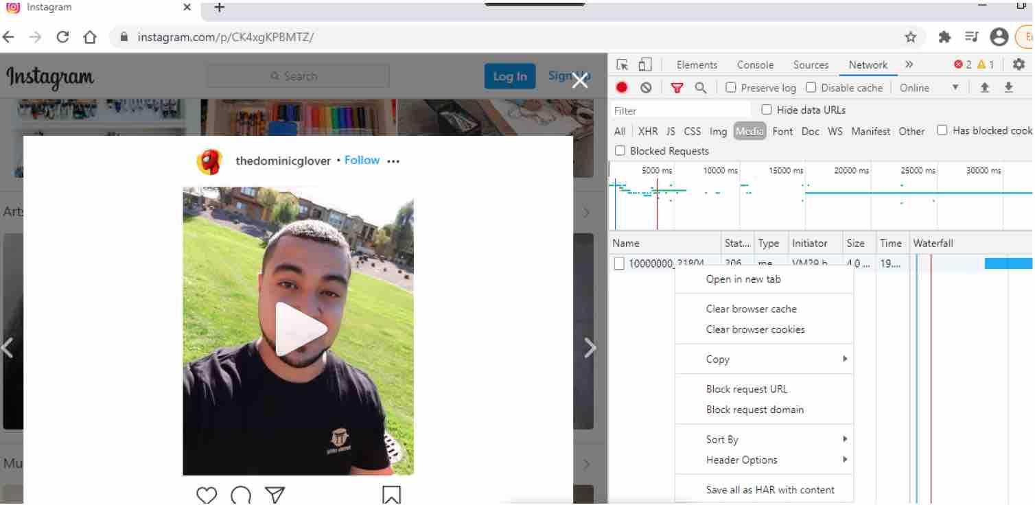Bookmark this page with the star

[911, 36]
